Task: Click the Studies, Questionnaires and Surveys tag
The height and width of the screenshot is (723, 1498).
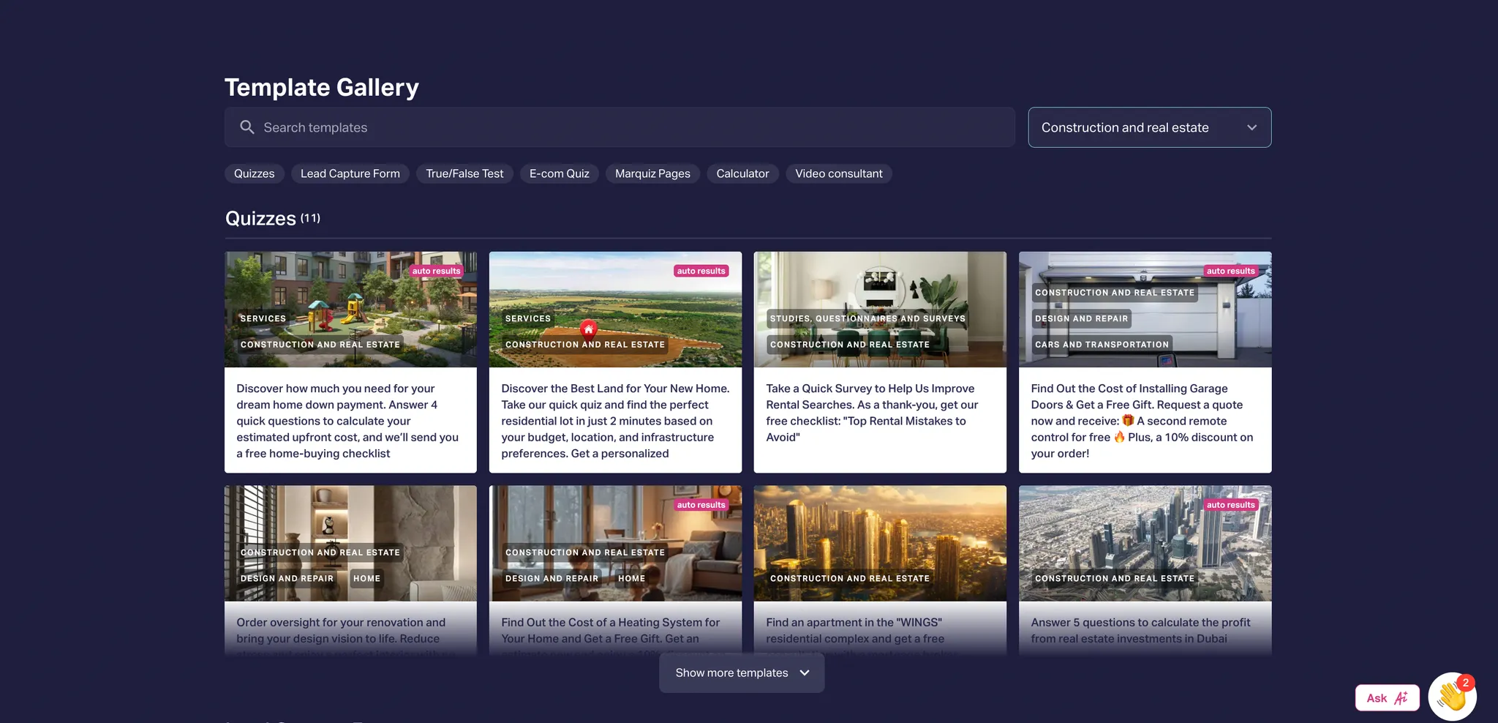Action: tap(867, 318)
